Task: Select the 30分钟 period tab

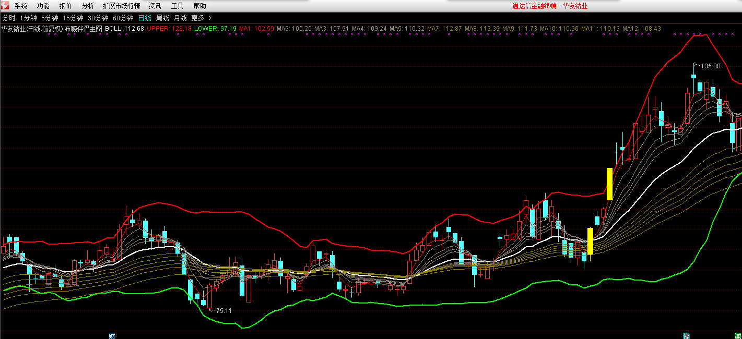Action: 98,18
